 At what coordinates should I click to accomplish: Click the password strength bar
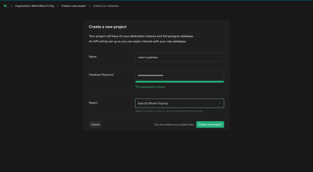click(x=179, y=82)
